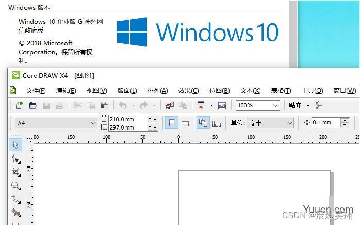Open the 视图(V) menu
The width and height of the screenshot is (360, 225).
pyautogui.click(x=96, y=91)
